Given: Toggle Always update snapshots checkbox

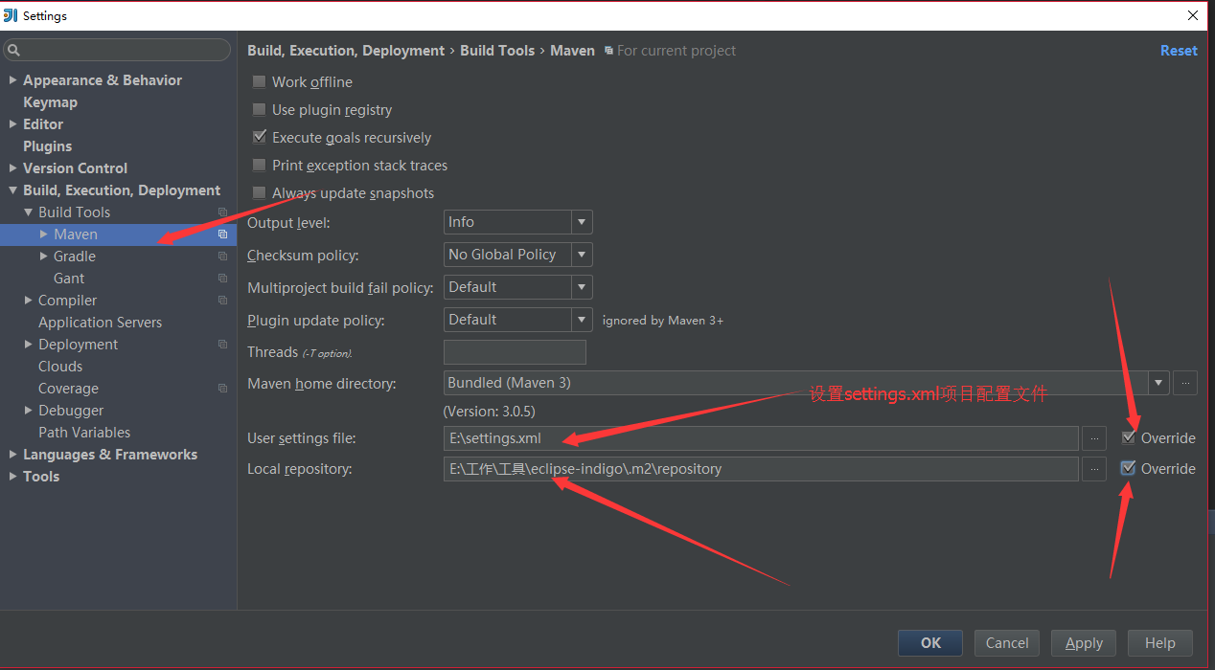Looking at the screenshot, I should pos(259,193).
